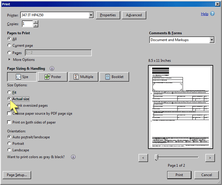Click info icon beside gray & black question
Viewport: 222px width, 185px height.
pos(73,157)
